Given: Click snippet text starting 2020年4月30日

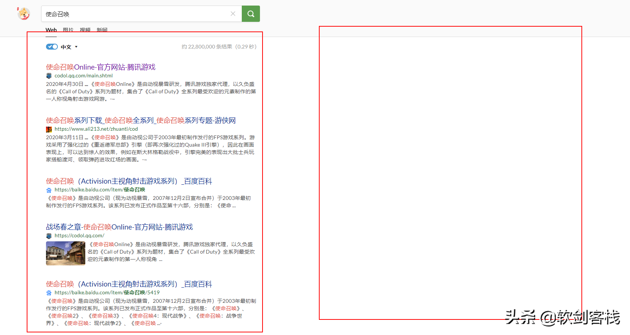Looking at the screenshot, I should (x=151, y=91).
